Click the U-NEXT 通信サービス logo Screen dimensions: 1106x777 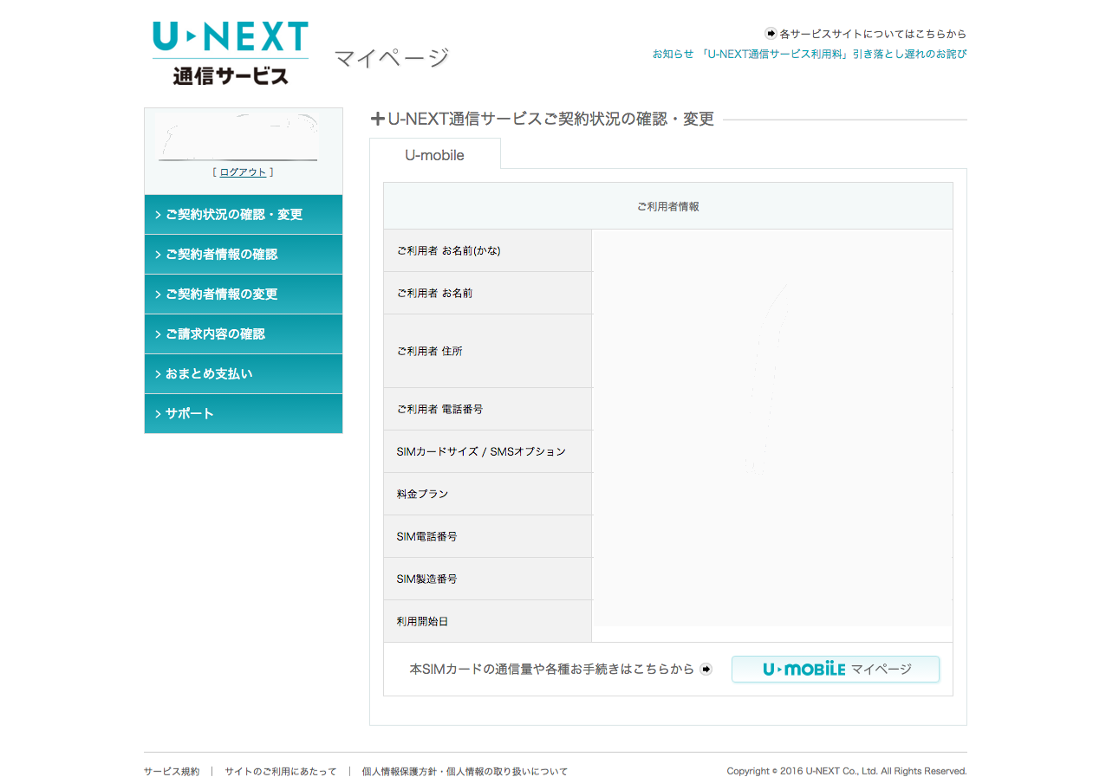click(x=231, y=53)
